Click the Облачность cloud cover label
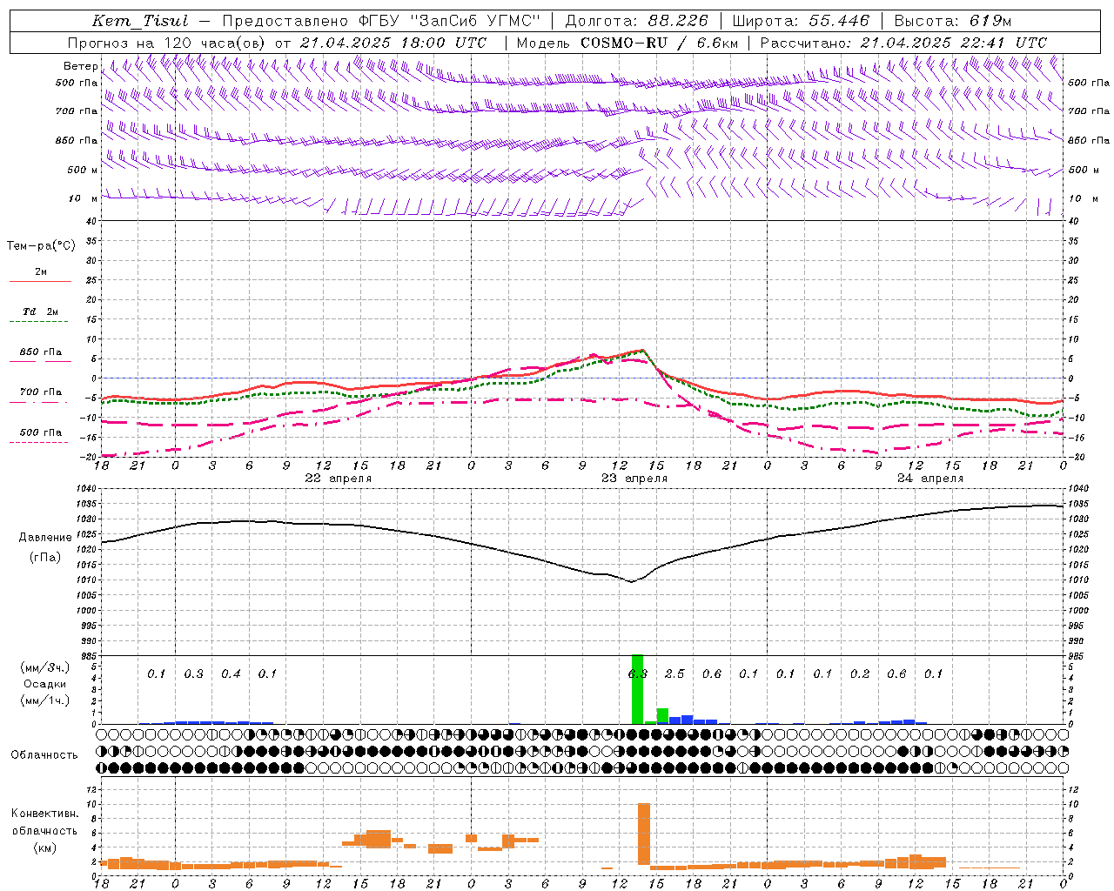The image size is (1114, 891). 44,755
